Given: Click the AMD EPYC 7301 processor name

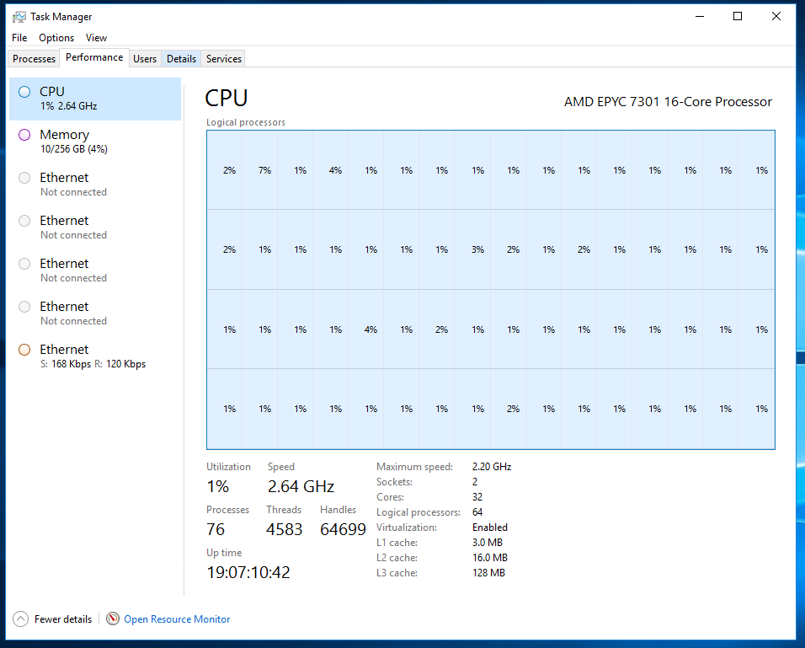Looking at the screenshot, I should [668, 102].
